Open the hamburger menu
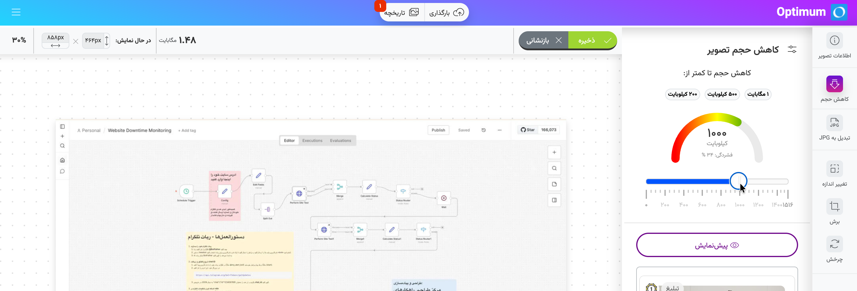Viewport: 857px width, 291px height. click(16, 12)
